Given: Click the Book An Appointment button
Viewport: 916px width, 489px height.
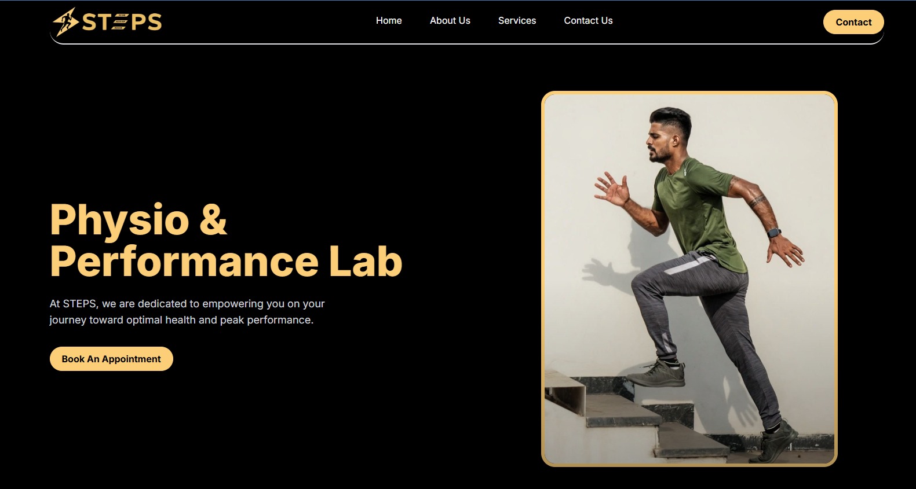Looking at the screenshot, I should (111, 359).
